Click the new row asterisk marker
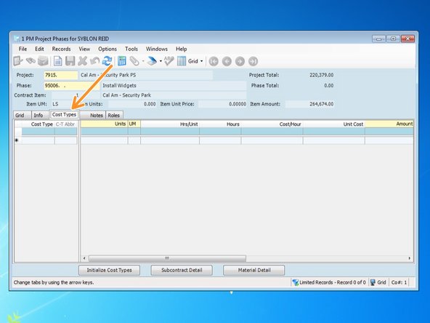 click(x=17, y=140)
